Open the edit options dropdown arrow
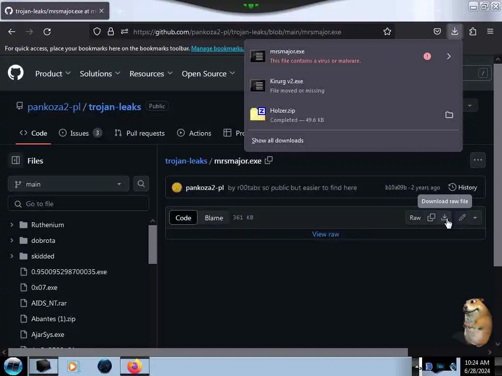Image resolution: width=502 pixels, height=376 pixels. [x=475, y=218]
